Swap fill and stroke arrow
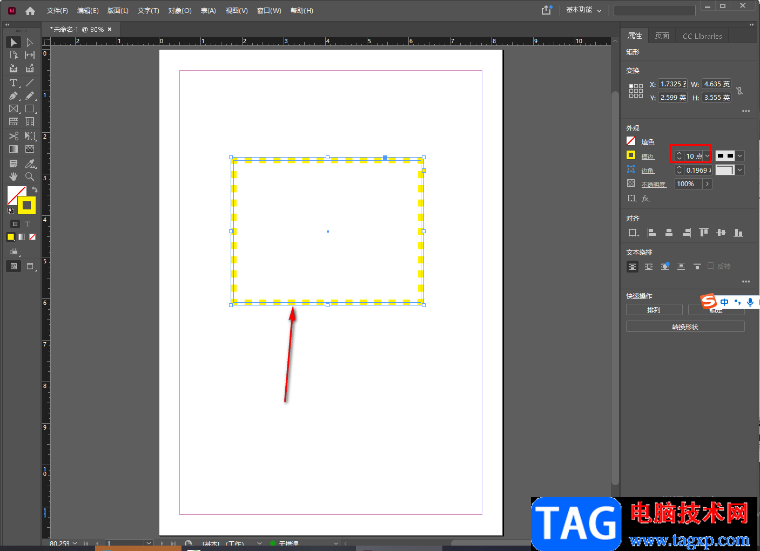Viewport: 760px width, 551px height. point(35,189)
